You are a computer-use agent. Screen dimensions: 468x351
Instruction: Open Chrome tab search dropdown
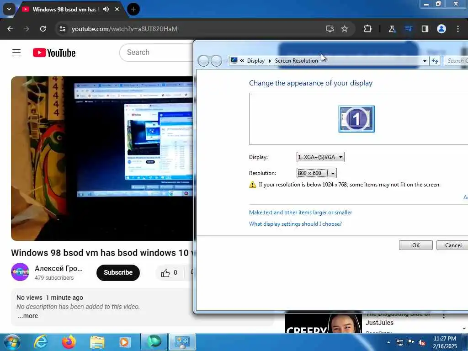9,9
